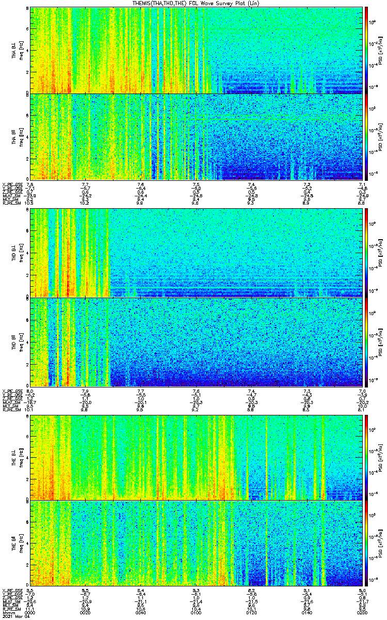Click the 0200 time tick label

click(x=361, y=612)
